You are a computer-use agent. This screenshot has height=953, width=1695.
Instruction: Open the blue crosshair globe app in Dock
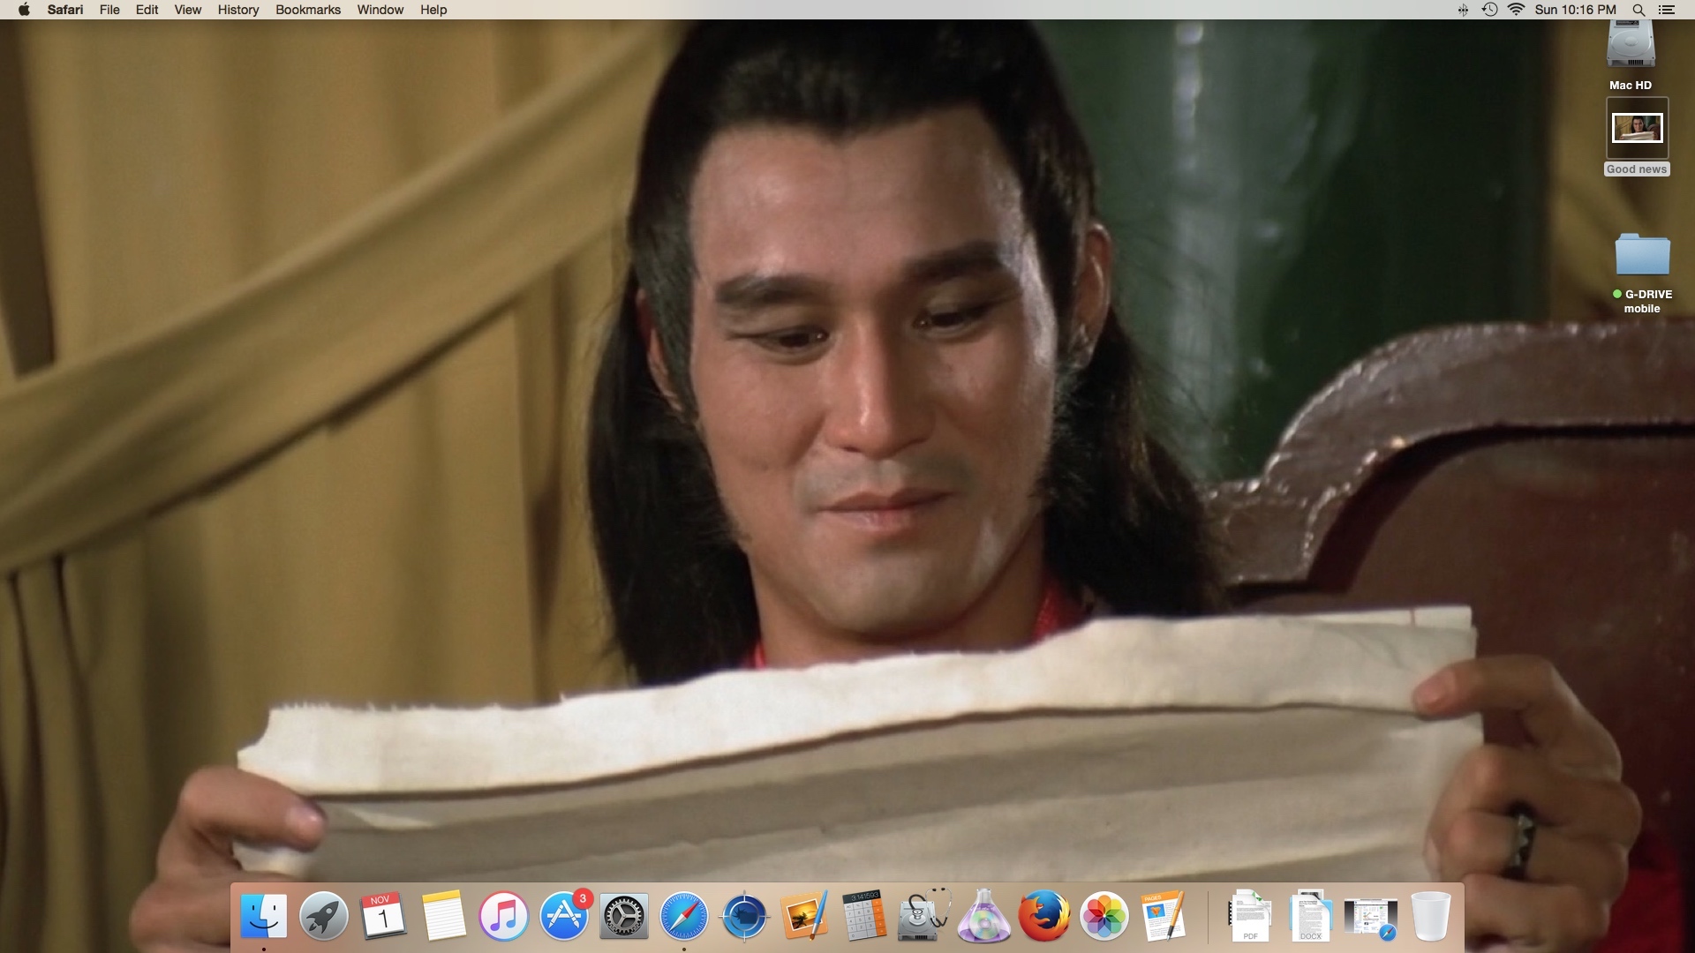[x=744, y=916]
